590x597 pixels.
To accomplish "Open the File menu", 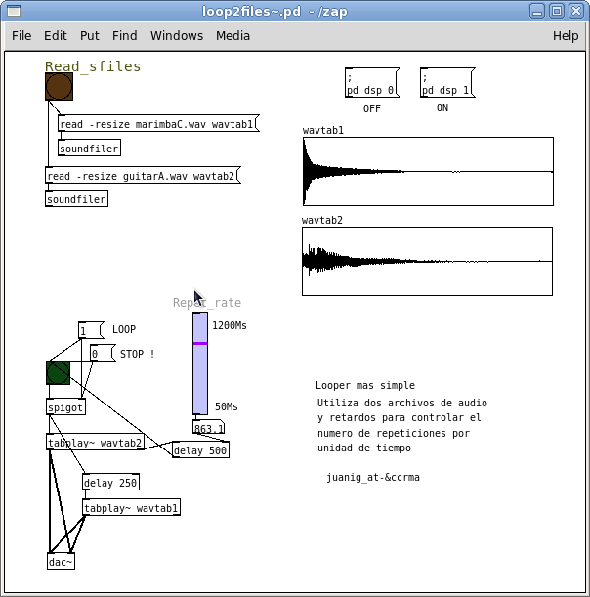I will (21, 35).
